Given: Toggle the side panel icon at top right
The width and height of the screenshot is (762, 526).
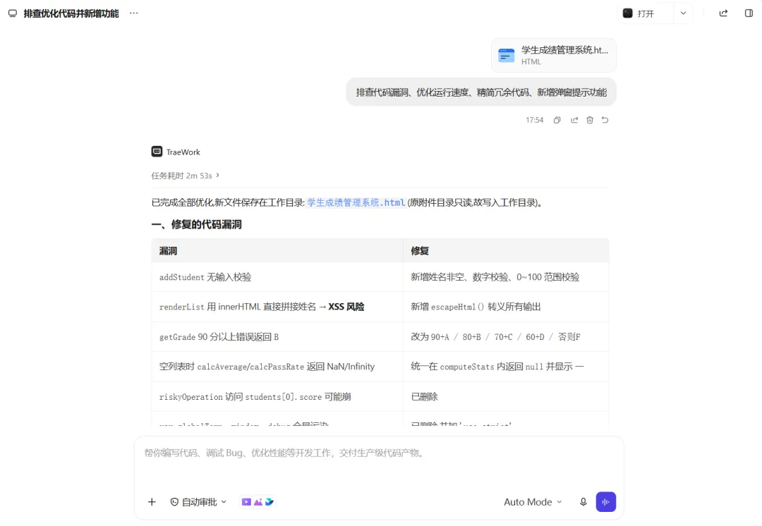Looking at the screenshot, I should click(x=749, y=13).
